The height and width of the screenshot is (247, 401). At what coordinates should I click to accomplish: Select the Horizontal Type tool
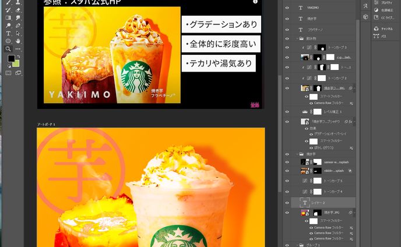tap(8, 34)
